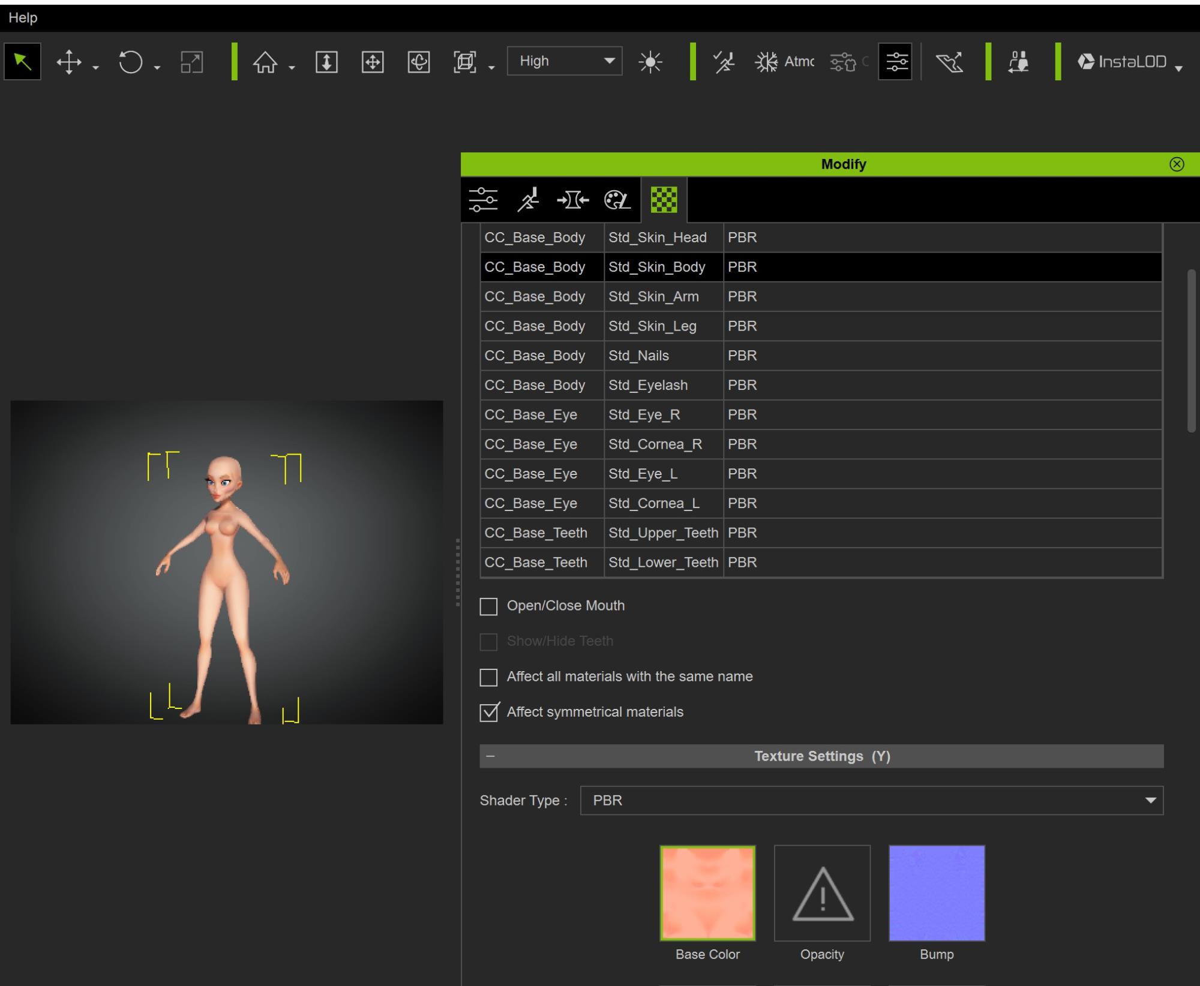
Task: Collapse the Texture Settings section
Action: tap(490, 756)
